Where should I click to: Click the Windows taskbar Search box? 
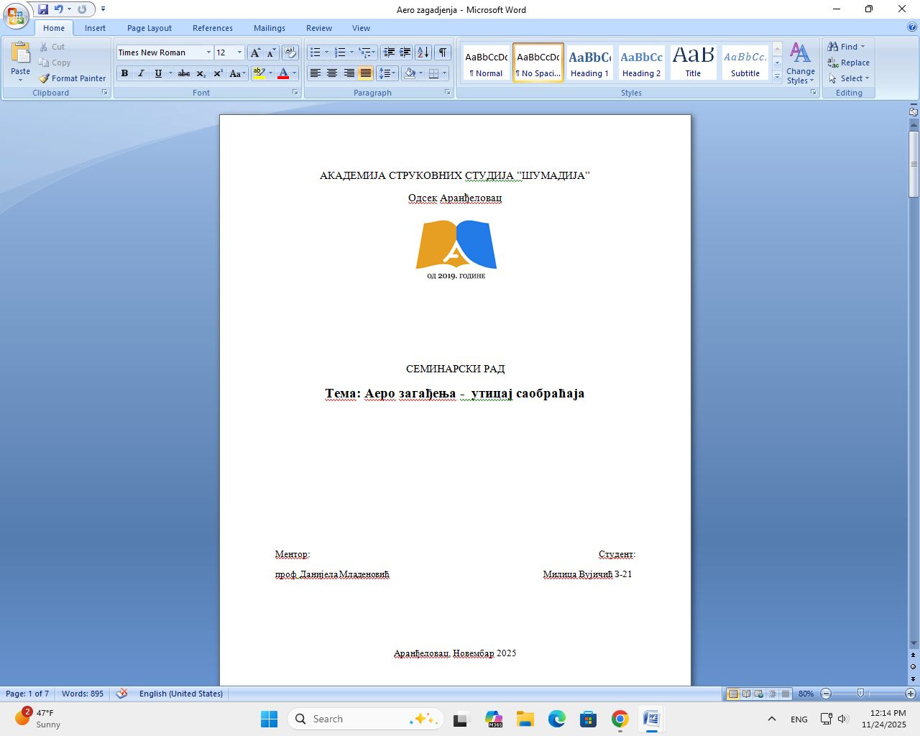pyautogui.click(x=365, y=719)
